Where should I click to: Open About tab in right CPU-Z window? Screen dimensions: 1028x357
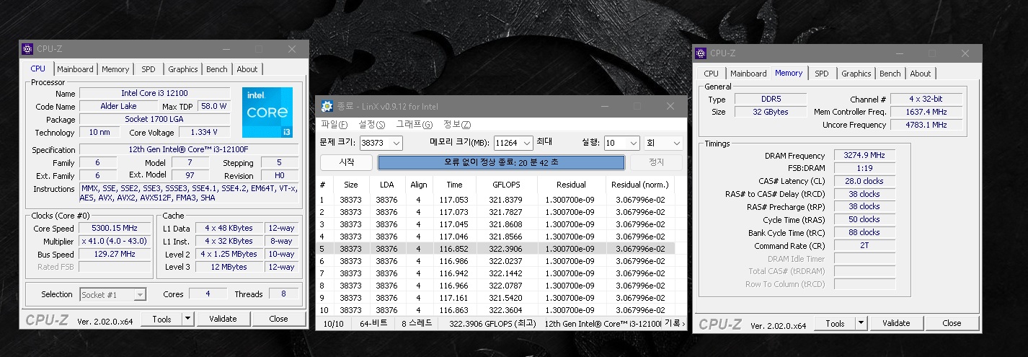click(x=921, y=74)
